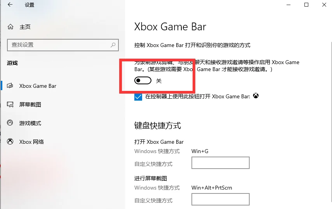Maximize the Settings window
The image size is (332, 209).
tap(306, 5)
